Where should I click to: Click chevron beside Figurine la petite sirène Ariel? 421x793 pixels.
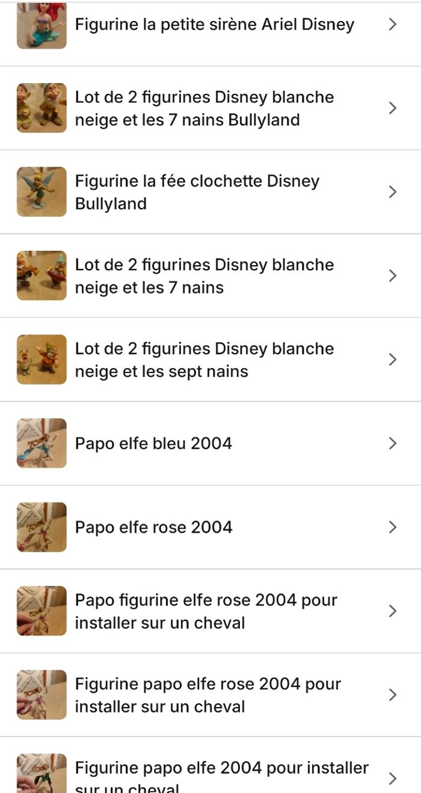[393, 25]
